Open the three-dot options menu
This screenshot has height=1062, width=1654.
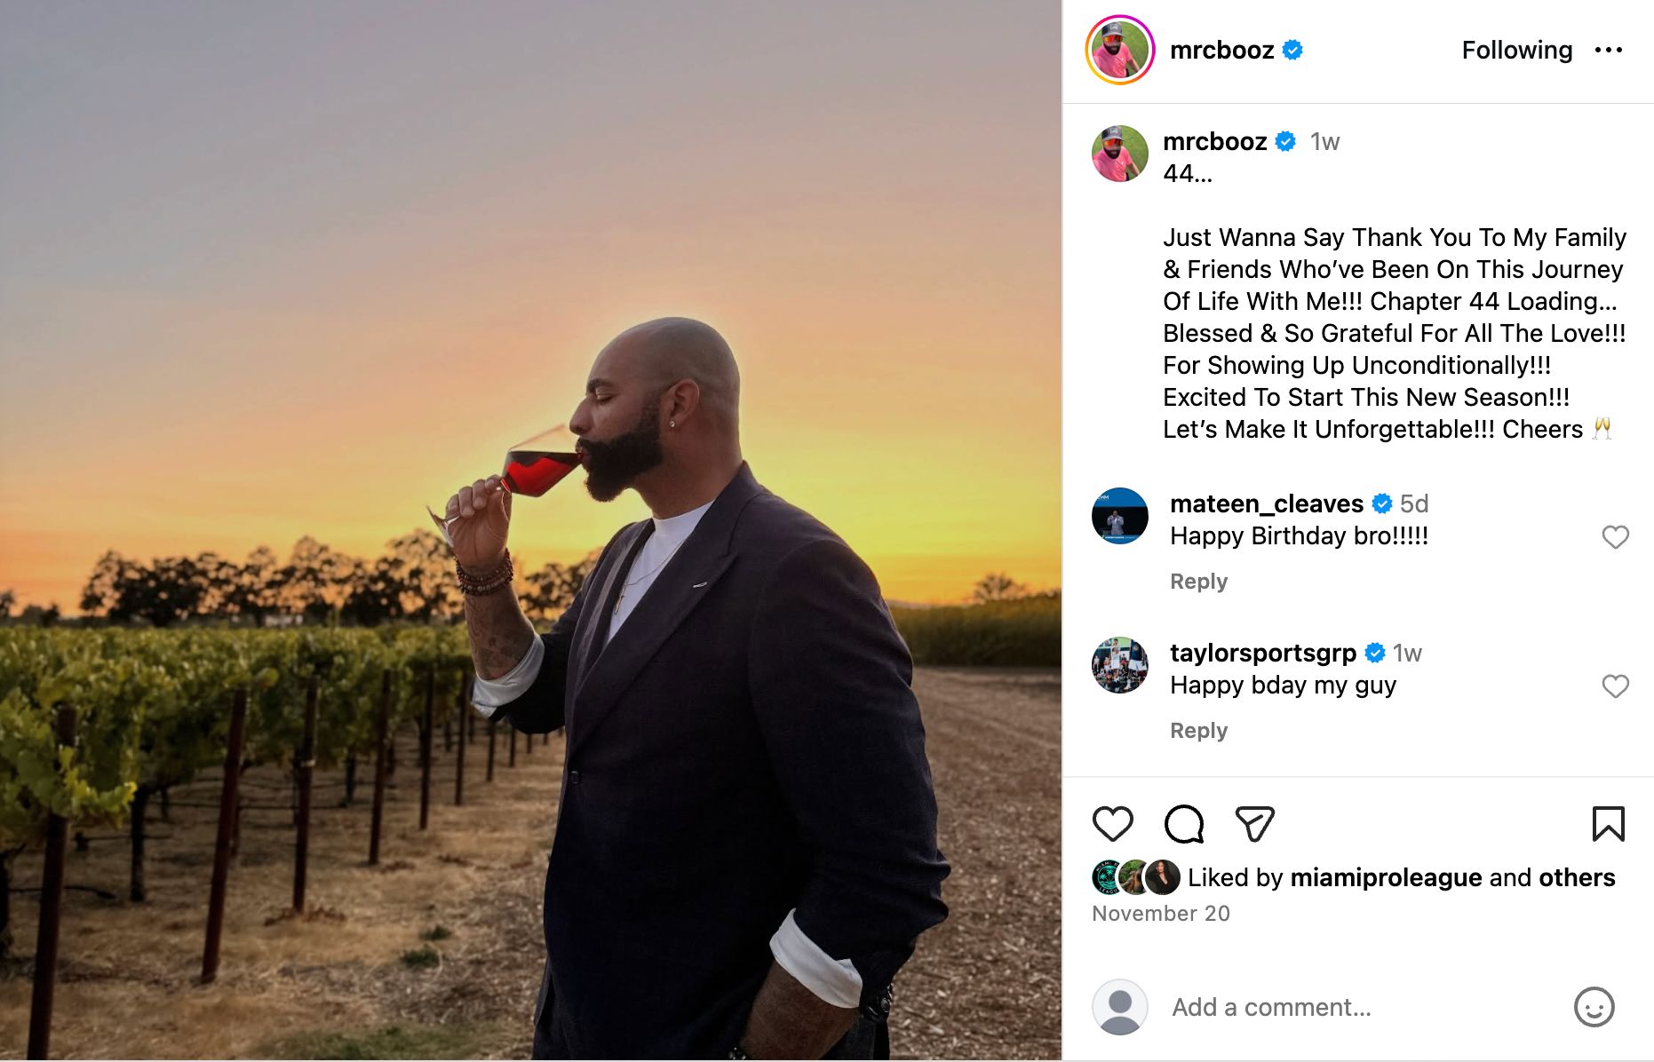1610,51
